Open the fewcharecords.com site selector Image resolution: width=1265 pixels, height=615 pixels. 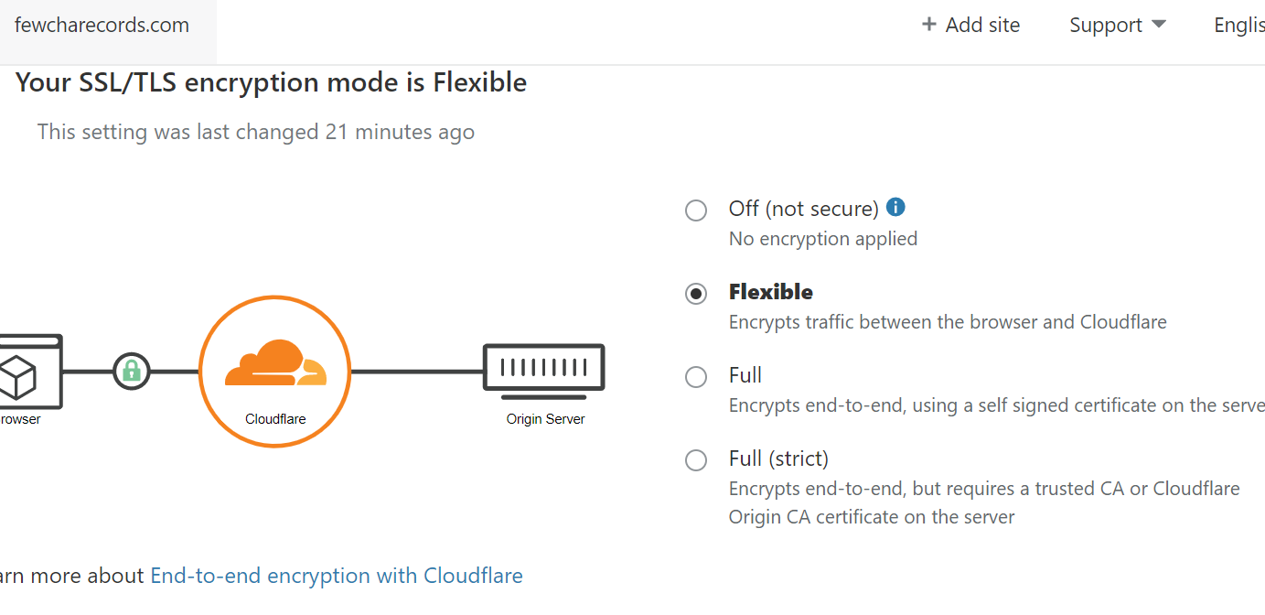[x=102, y=26]
